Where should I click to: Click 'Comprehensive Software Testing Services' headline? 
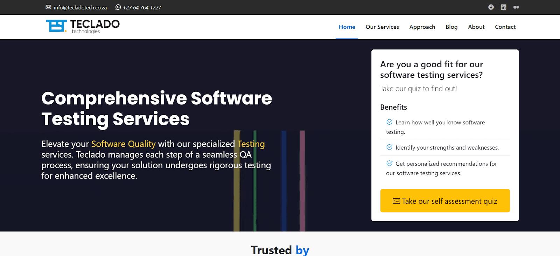[x=156, y=109]
